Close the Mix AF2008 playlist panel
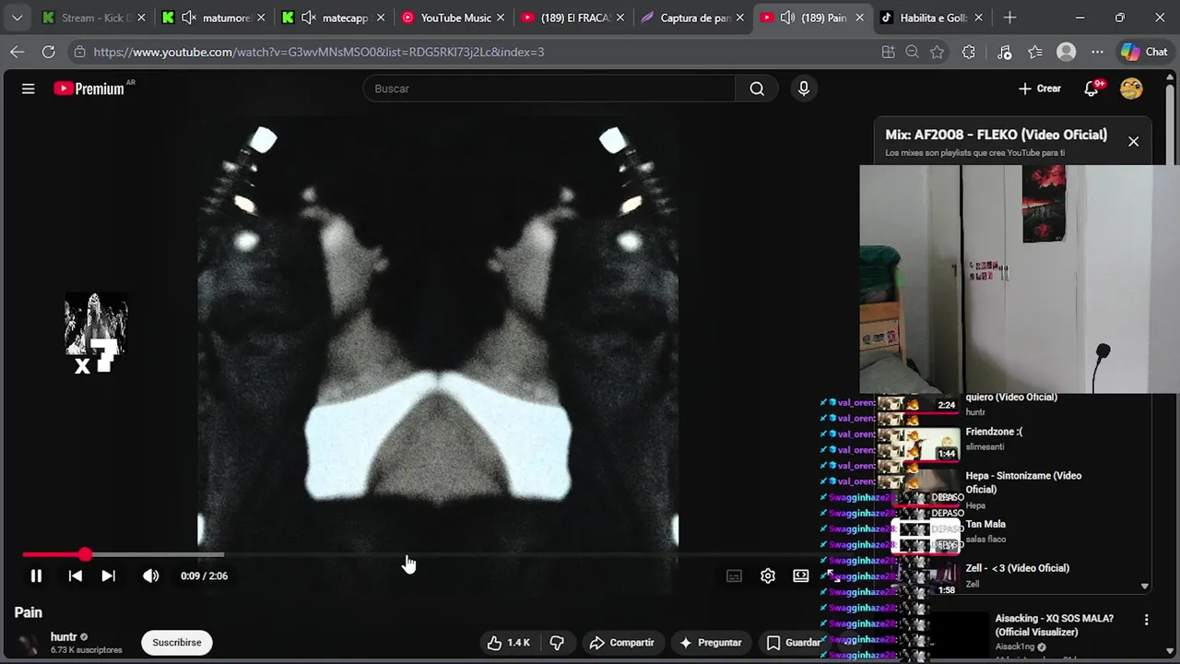The width and height of the screenshot is (1180, 664). tap(1133, 141)
